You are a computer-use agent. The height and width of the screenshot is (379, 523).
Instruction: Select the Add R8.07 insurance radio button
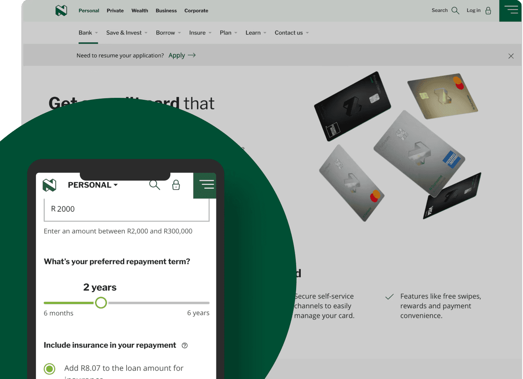tap(50, 369)
